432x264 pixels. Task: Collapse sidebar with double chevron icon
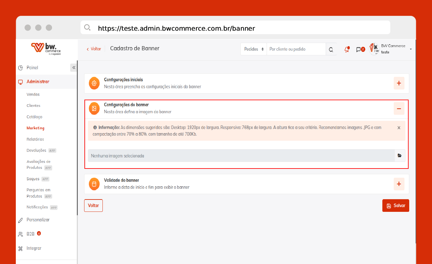pyautogui.click(x=74, y=68)
